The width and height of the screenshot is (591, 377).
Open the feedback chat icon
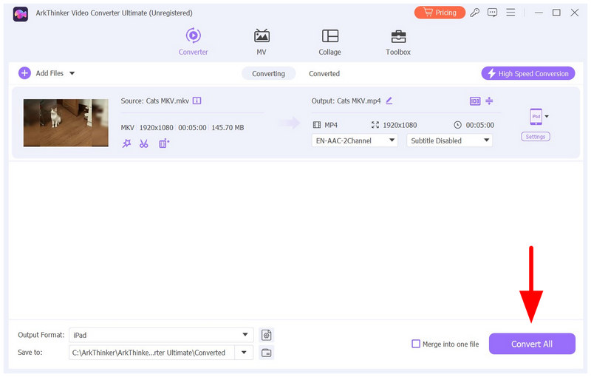coord(492,13)
